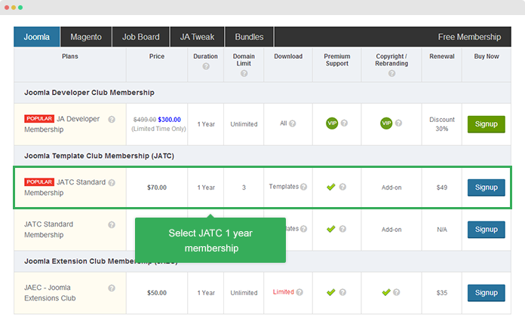This screenshot has width=525, height=320.
Task: Click Download help icon in the N/A renewal row
Action: (x=303, y=229)
